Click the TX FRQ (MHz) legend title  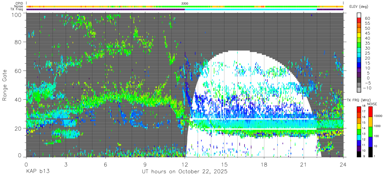pyautogui.click(x=359, y=100)
